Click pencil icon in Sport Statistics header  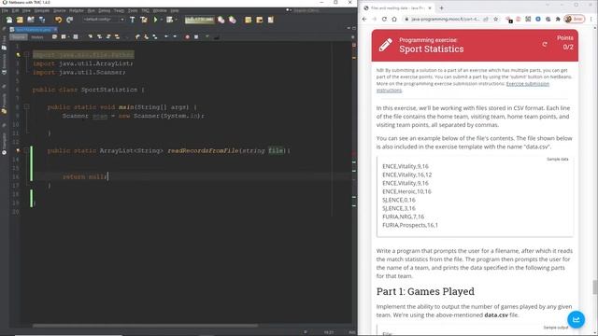(386, 45)
